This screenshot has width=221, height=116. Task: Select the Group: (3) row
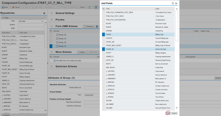[x=76, y=38]
